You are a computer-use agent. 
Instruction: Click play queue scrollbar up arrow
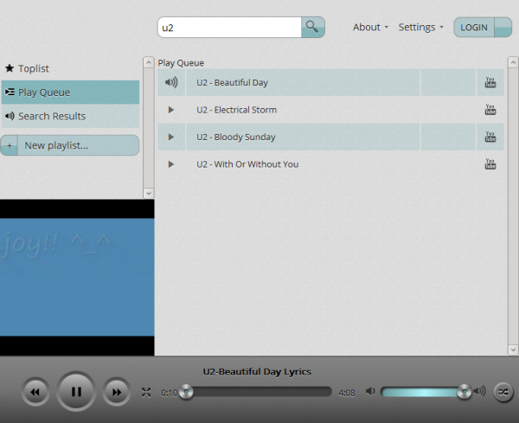[x=513, y=62]
